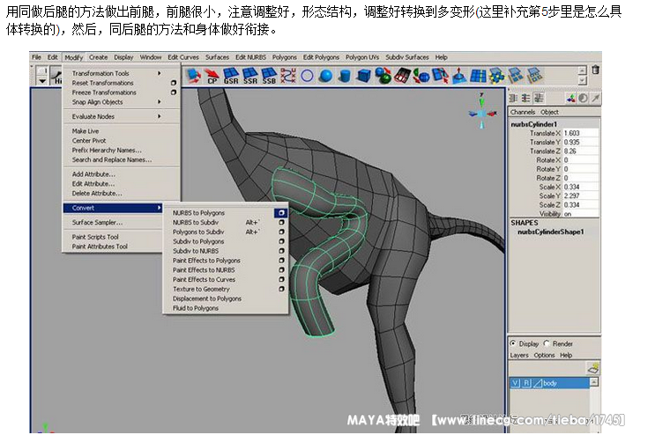This screenshot has width=655, height=435.
Task: Click the Scale Y value field
Action: 580,195
